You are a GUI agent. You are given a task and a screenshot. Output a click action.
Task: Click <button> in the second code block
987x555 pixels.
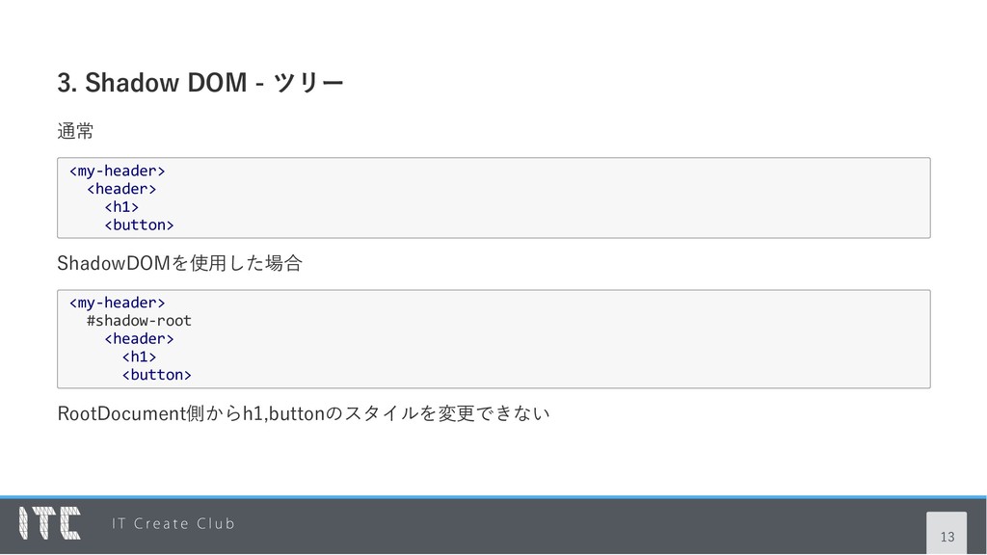[x=157, y=375]
